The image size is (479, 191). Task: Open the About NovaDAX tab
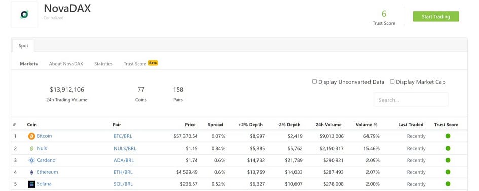66,64
